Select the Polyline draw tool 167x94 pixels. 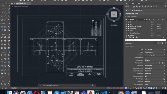(x=5, y=9)
